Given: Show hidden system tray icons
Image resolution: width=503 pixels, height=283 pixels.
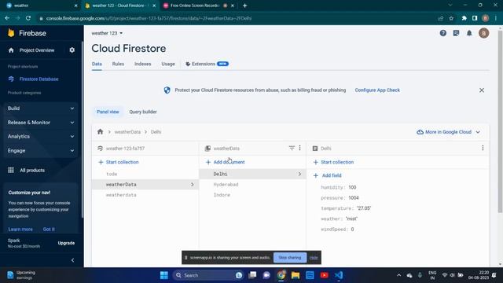Looking at the screenshot, I should click(x=398, y=275).
